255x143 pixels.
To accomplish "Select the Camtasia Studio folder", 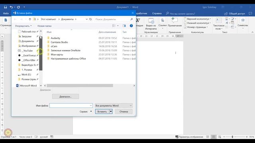I will [59, 42].
